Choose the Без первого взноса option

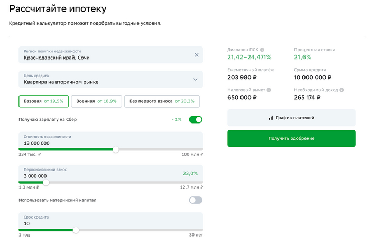[x=162, y=101]
